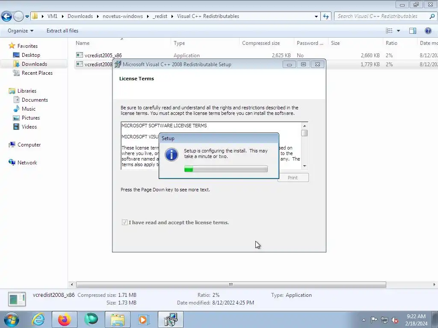
Task: Click the Explorer Forward arrow button
Action: coord(18,17)
